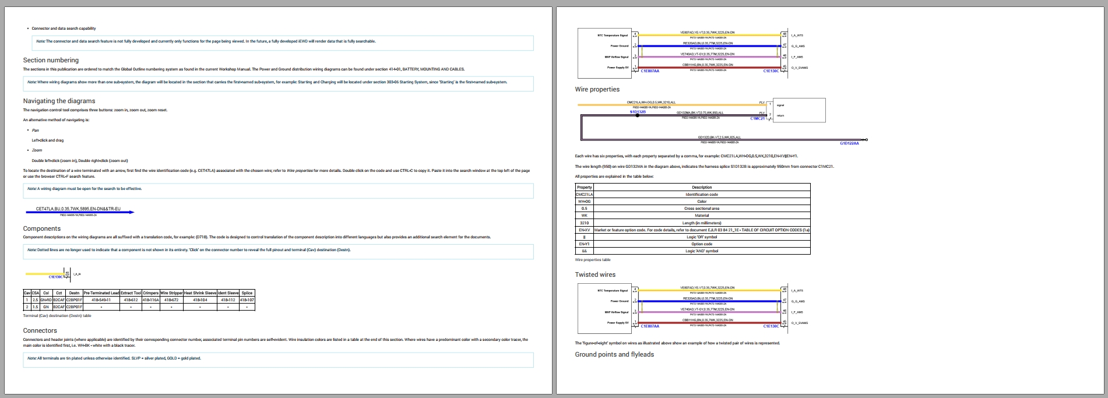Screen dimensions: 1108x398
Task: Click the 'CSA' column header
Action: pyautogui.click(x=35, y=293)
